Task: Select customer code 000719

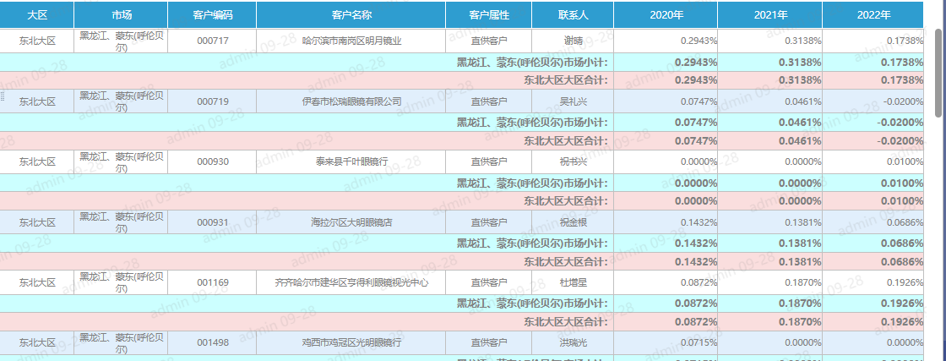Action: [212, 101]
